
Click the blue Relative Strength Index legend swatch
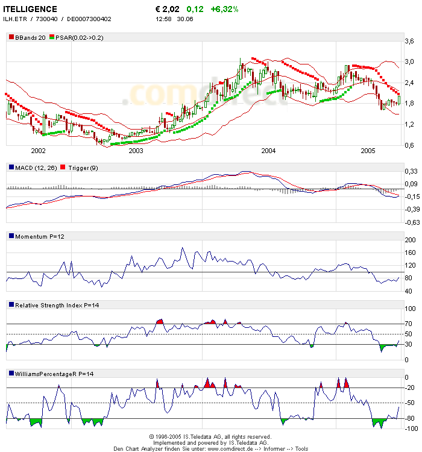11,305
